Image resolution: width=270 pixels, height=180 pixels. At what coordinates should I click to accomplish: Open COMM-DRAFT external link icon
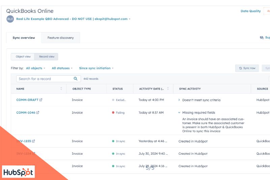pyautogui.click(x=41, y=100)
